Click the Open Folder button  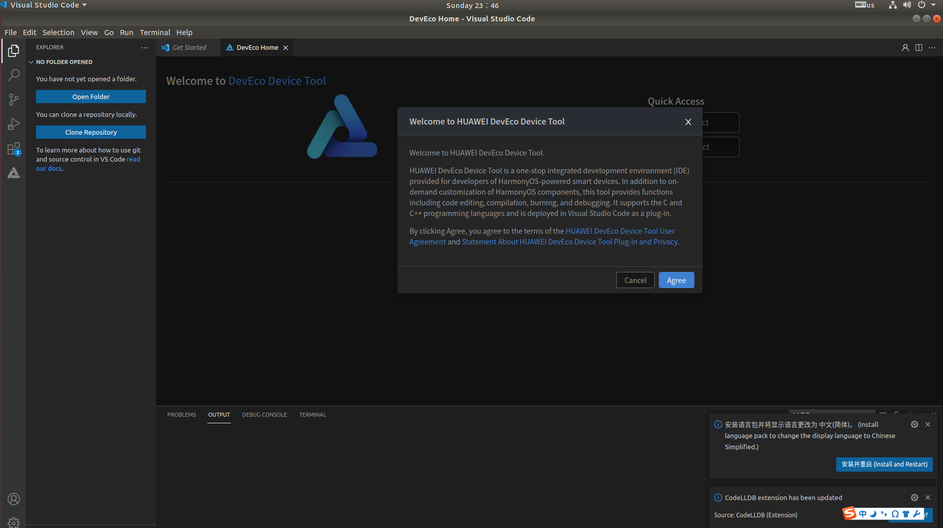[91, 97]
